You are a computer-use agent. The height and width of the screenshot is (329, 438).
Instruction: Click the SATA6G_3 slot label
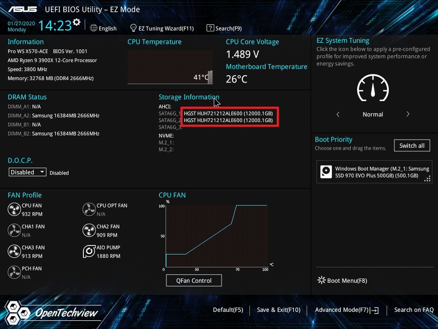[x=170, y=127]
